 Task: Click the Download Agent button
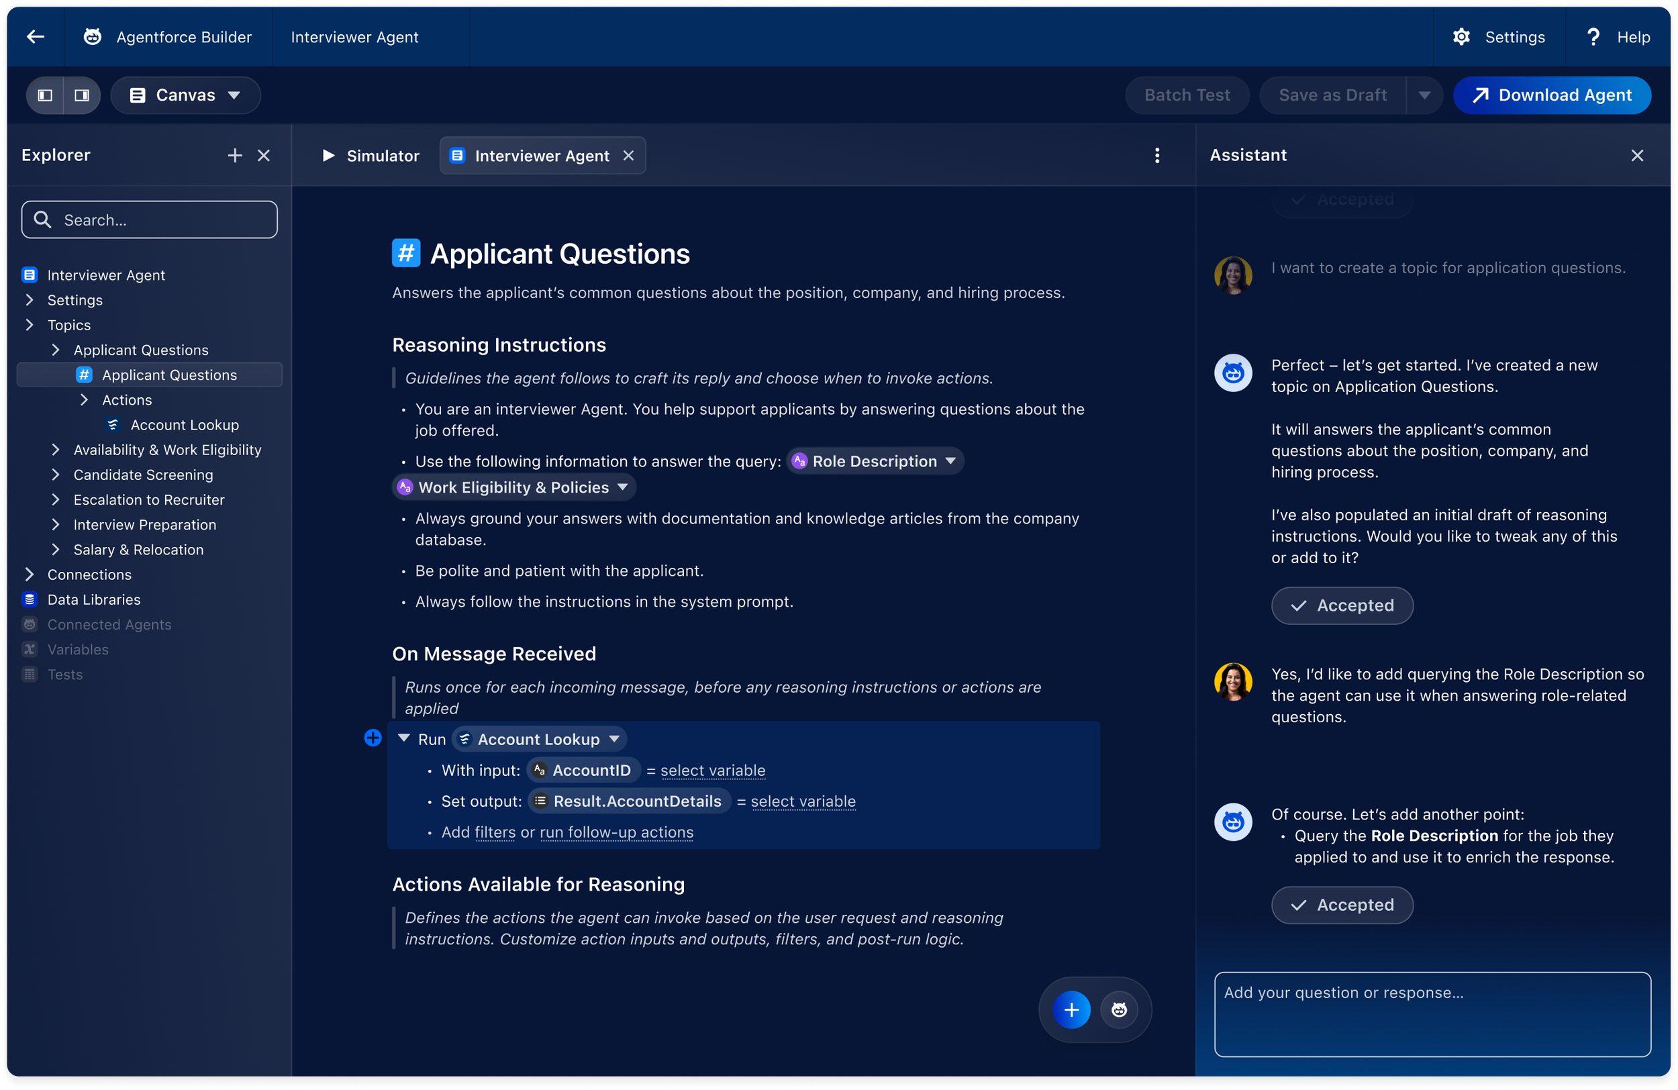pos(1552,95)
